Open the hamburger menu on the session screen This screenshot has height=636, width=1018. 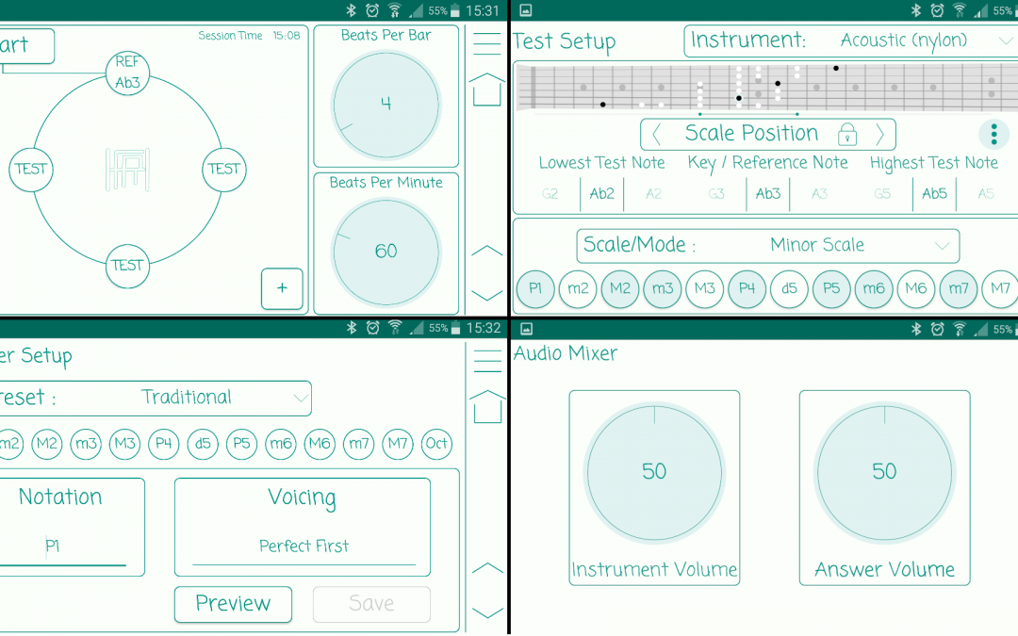pos(486,42)
